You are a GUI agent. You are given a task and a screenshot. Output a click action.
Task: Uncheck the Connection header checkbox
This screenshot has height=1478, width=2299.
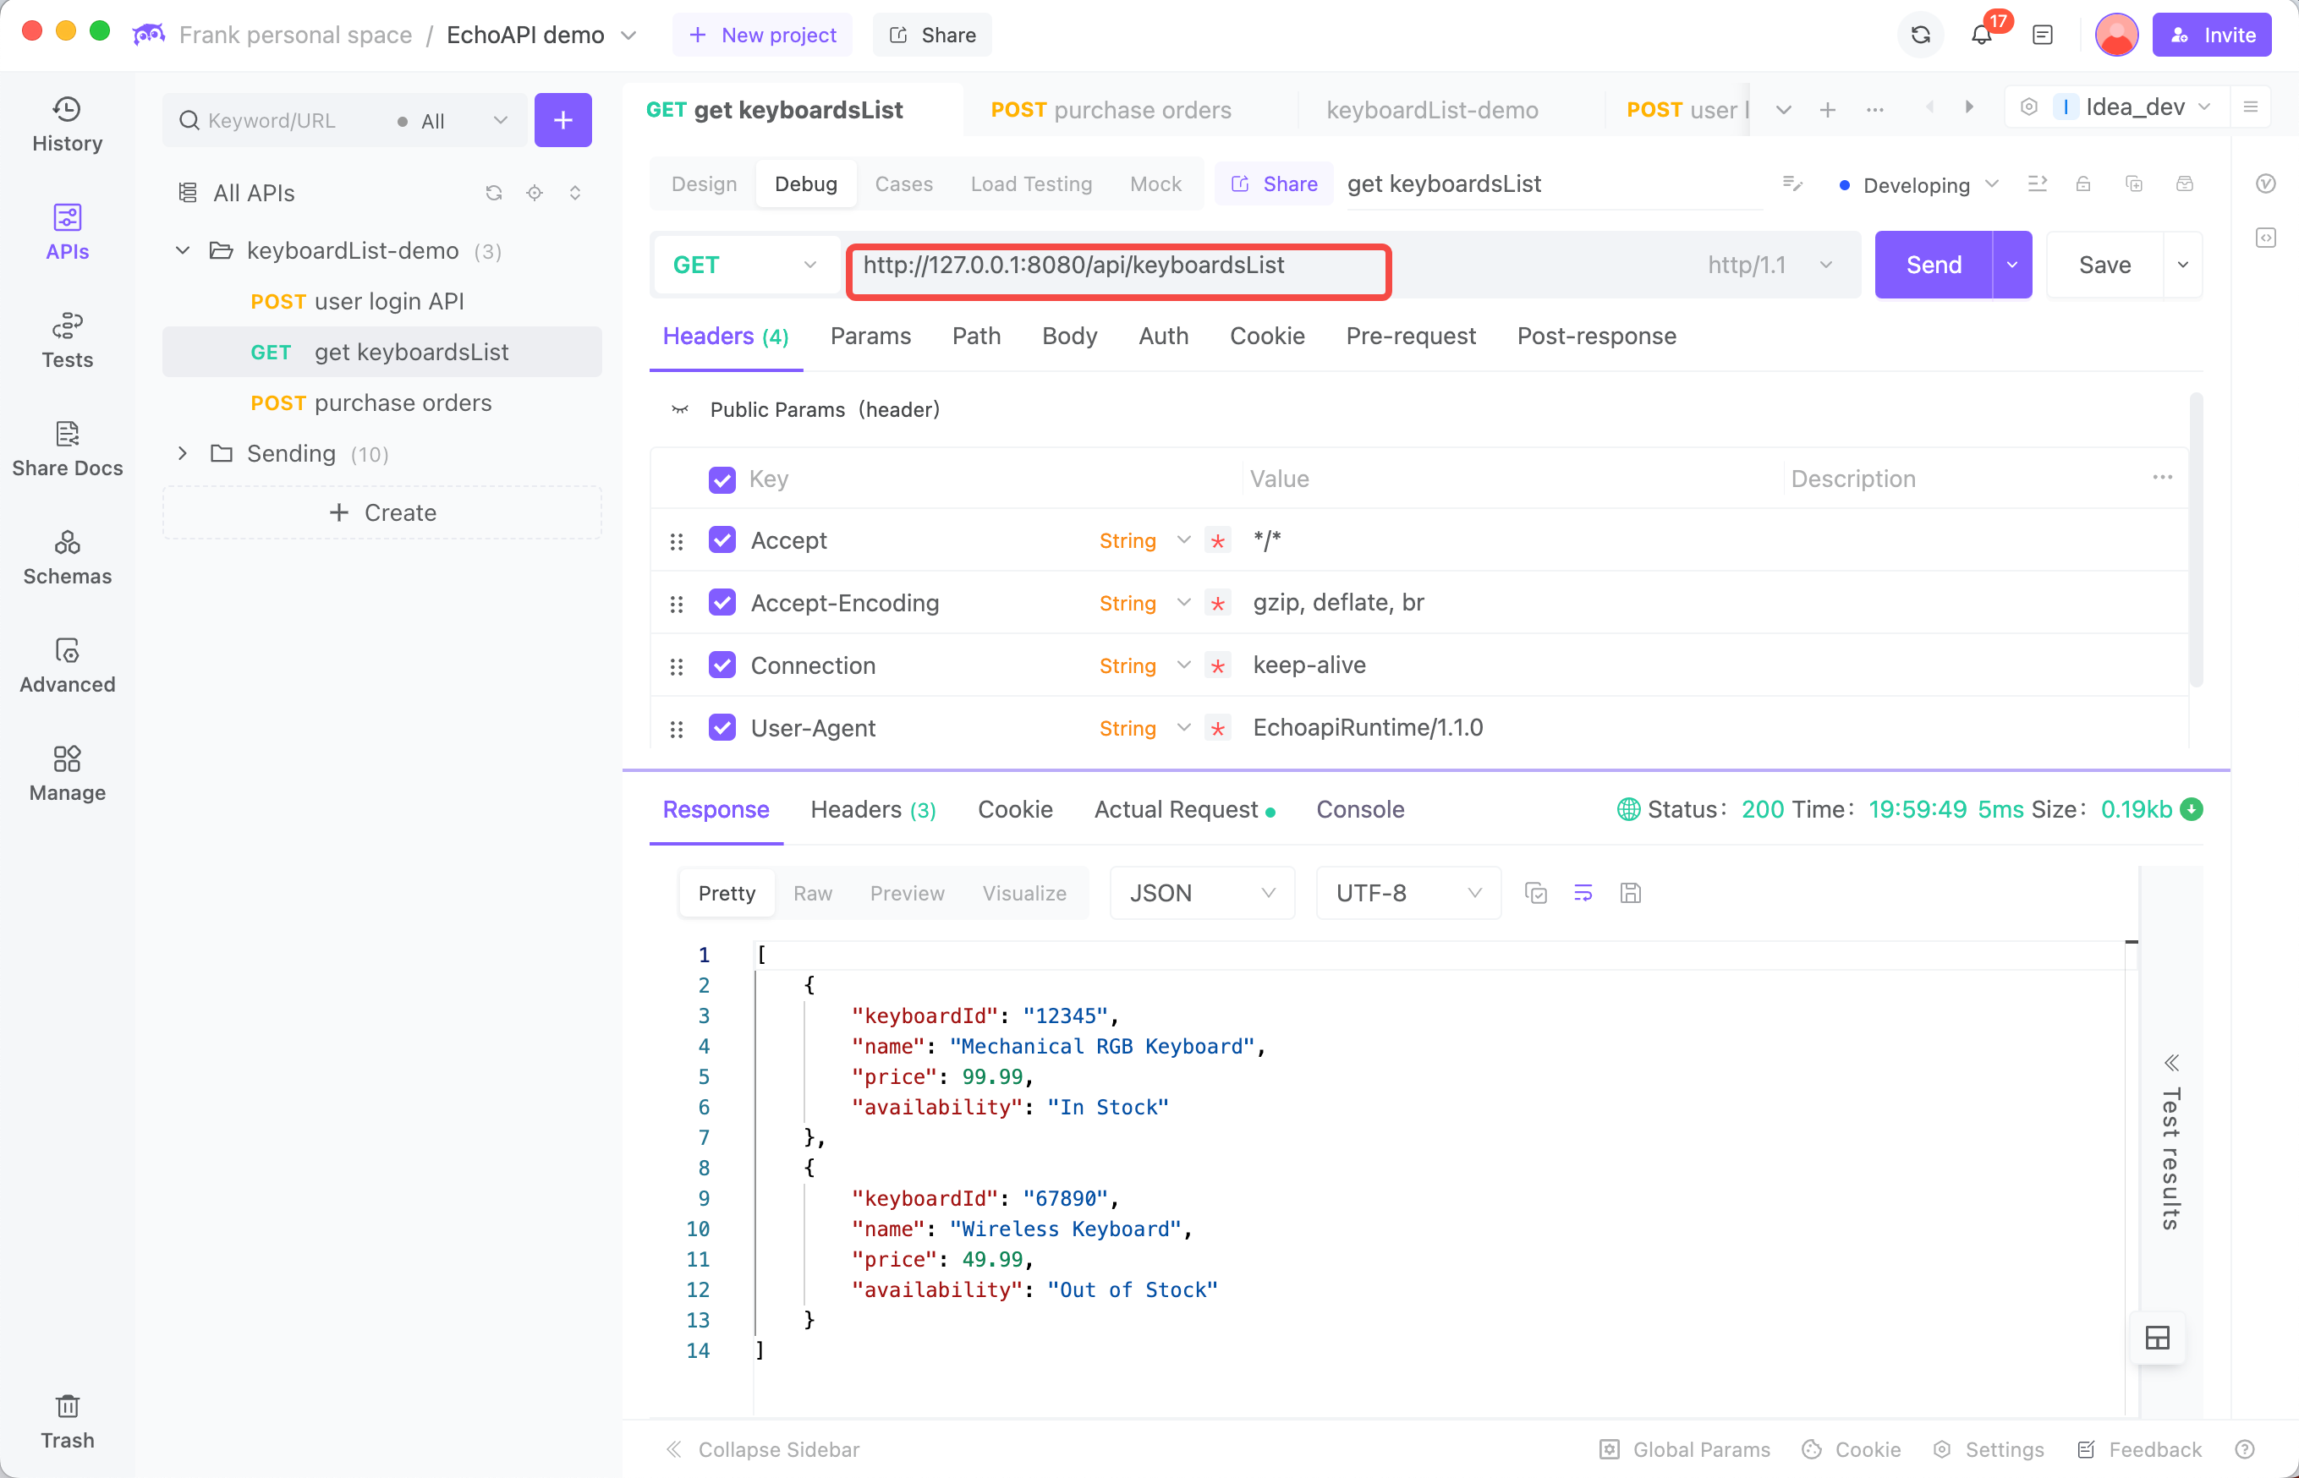click(x=722, y=665)
